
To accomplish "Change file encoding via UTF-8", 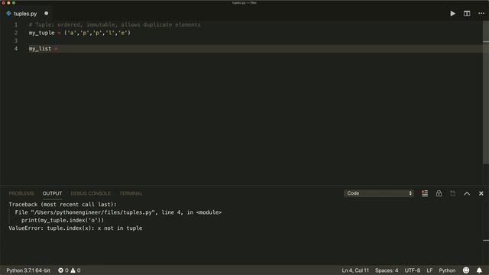I will tap(413, 270).
